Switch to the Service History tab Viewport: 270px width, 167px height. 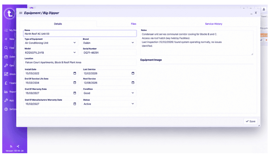[x=213, y=24]
